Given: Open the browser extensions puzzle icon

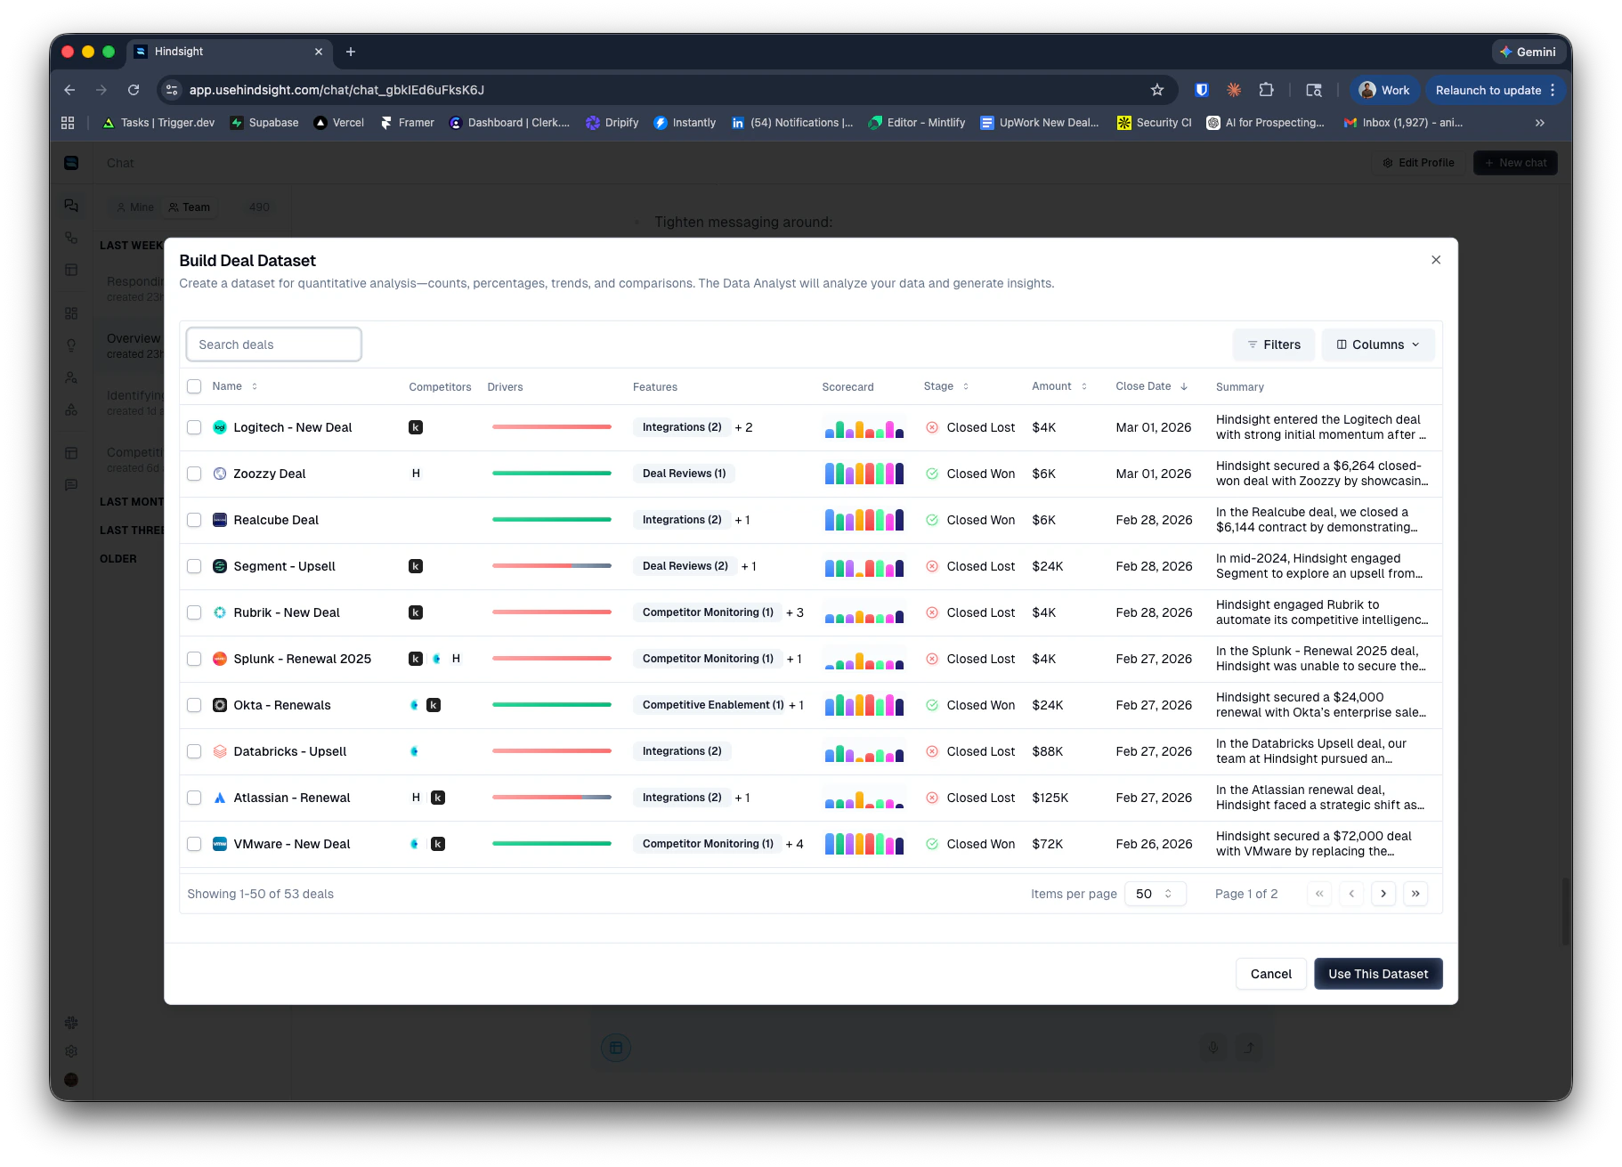Looking at the screenshot, I should pos(1266,90).
